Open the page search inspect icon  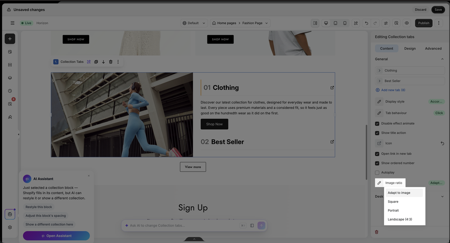click(x=396, y=23)
